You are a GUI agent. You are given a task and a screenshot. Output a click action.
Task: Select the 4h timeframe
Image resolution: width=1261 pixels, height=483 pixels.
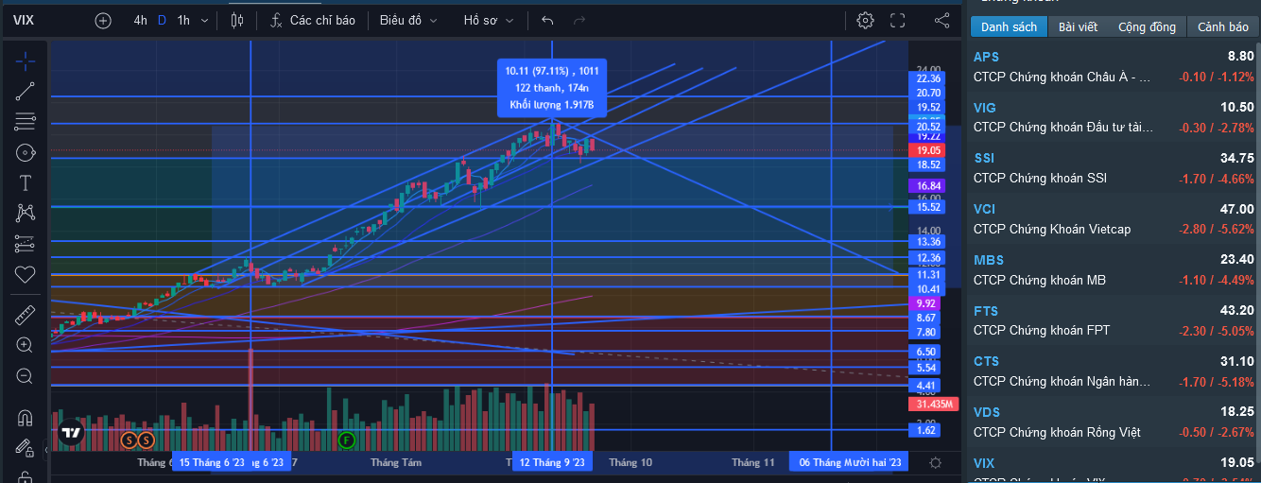point(140,20)
